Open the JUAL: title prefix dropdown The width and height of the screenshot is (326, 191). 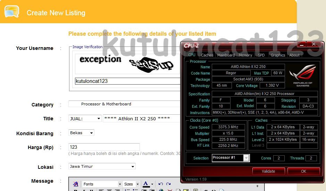coord(85,119)
